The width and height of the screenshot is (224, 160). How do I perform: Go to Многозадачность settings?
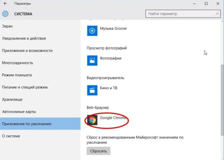pos(40,63)
